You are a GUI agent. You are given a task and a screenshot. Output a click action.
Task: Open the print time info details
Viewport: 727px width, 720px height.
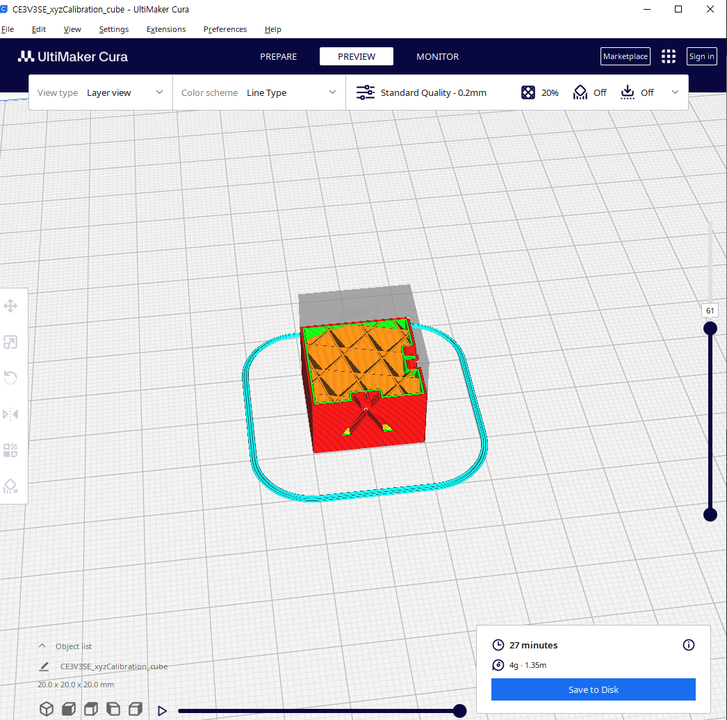689,645
